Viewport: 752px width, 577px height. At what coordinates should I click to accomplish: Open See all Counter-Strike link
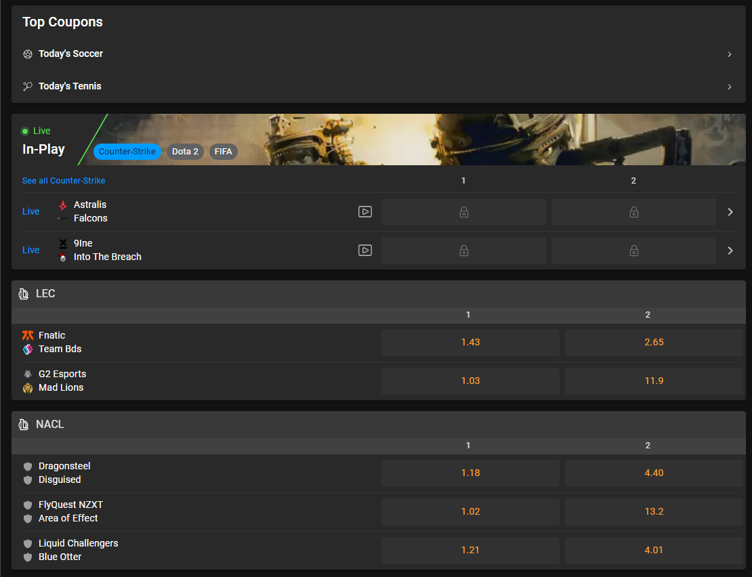64,181
